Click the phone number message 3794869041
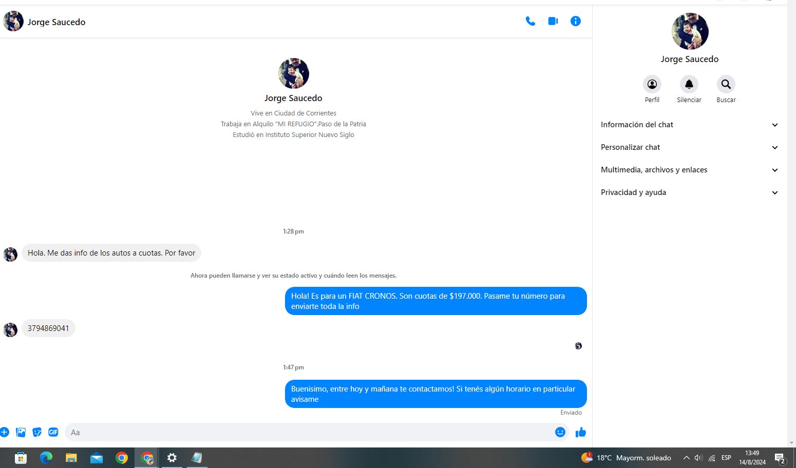This screenshot has height=468, width=796. pyautogui.click(x=48, y=328)
